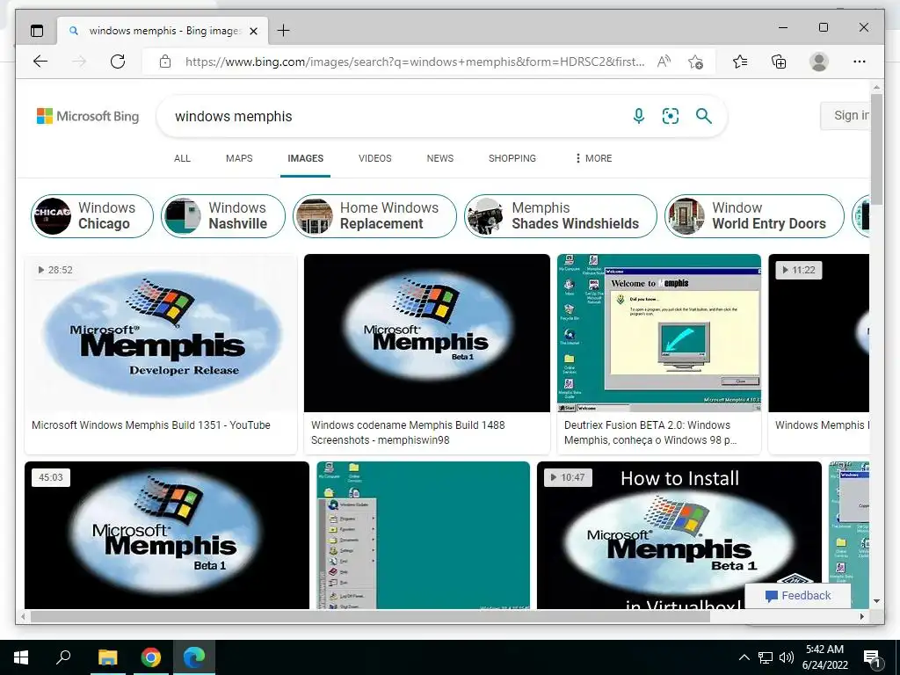
Task: Click the vertical scrollbar thumb
Action: click(x=876, y=148)
